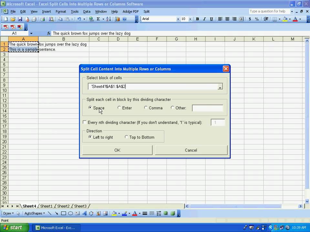Expand the AutoSum functions dropdown arrow
310x232 pixels.
click(103, 19)
